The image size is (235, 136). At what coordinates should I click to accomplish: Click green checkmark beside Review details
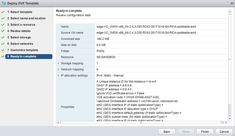tap(3, 31)
